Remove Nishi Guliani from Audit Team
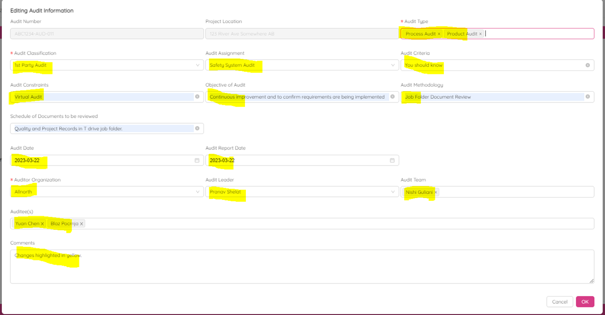Screen dimensions: 605x315 (436, 192)
